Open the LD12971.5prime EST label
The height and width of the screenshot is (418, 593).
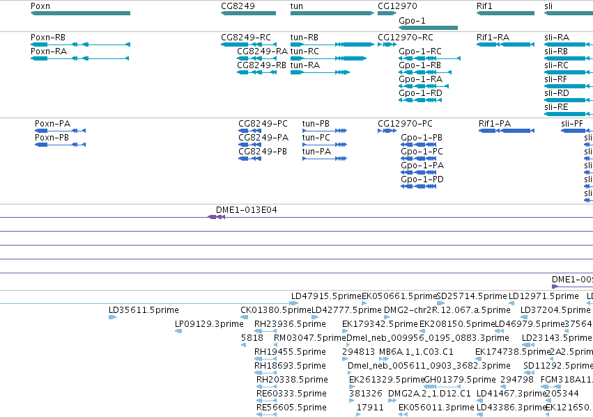point(544,296)
